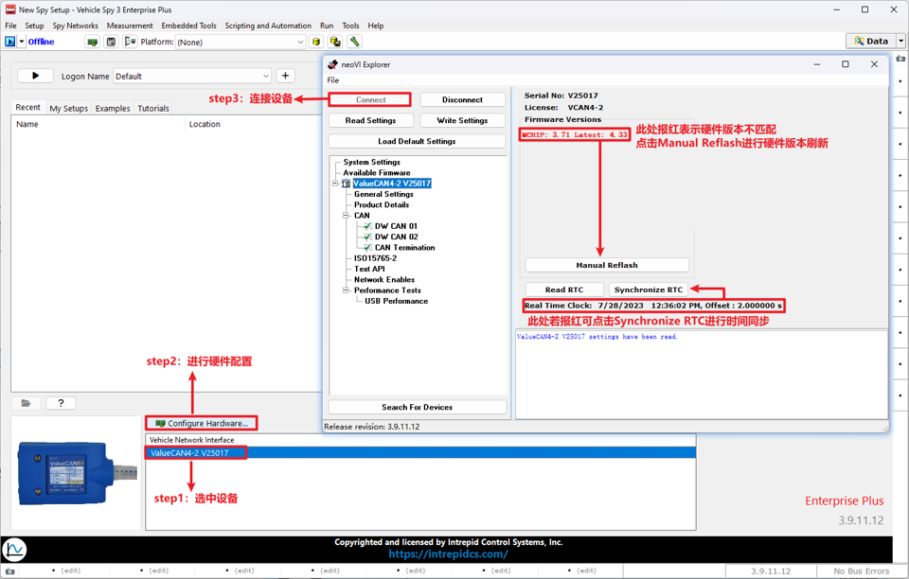
Task: Click the Configure Hardware button
Action: click(201, 423)
